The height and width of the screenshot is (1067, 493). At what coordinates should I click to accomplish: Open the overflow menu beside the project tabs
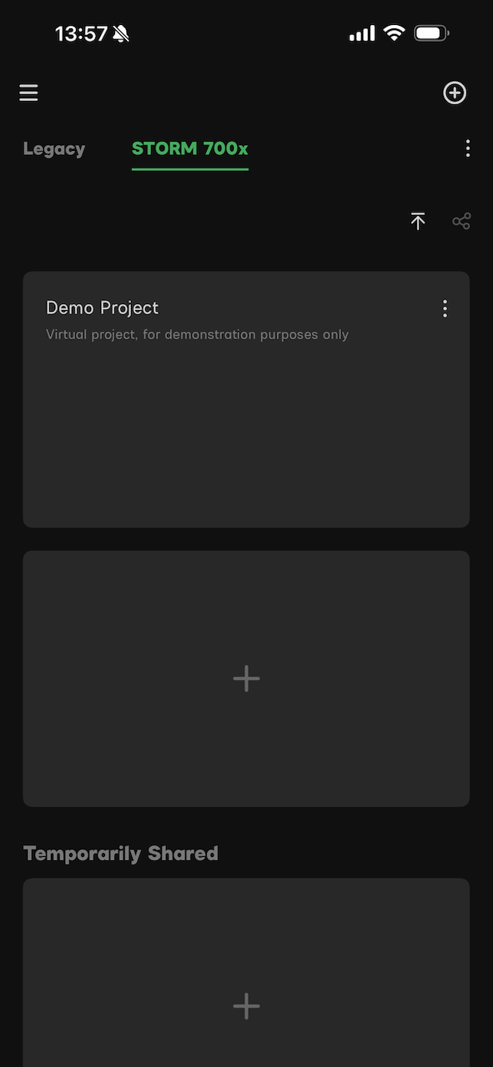click(x=468, y=148)
